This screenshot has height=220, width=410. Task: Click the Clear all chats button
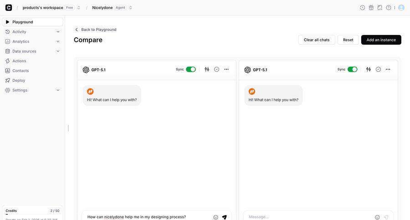pyautogui.click(x=317, y=40)
